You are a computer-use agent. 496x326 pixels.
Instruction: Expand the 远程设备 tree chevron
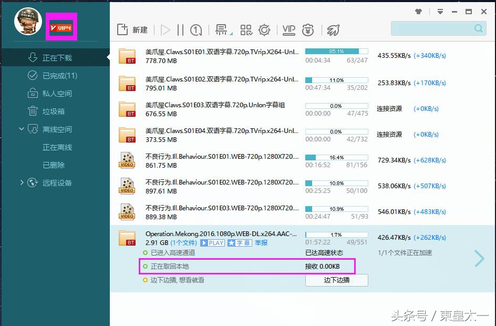(x=22, y=182)
